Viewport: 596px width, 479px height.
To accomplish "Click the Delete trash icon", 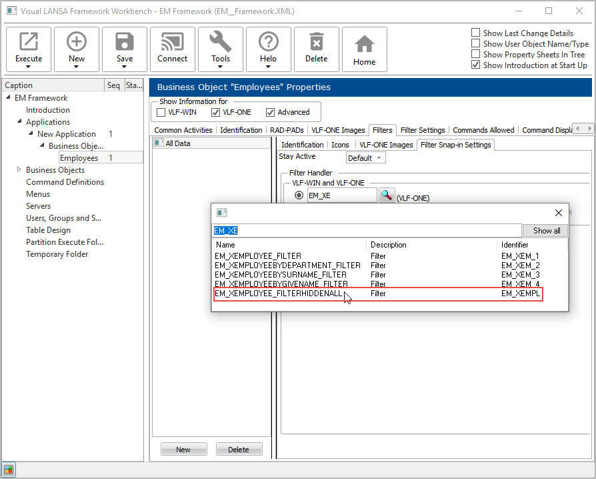I will (x=317, y=42).
